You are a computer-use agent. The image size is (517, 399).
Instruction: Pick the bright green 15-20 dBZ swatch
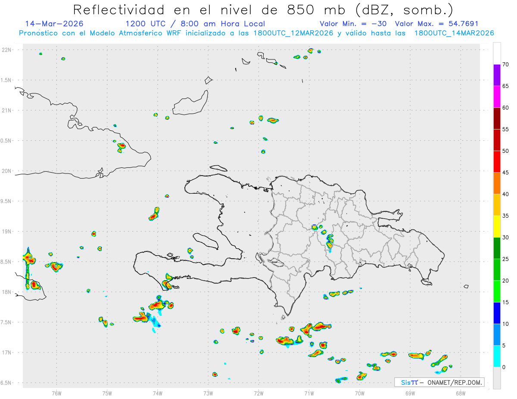pyautogui.click(x=497, y=291)
